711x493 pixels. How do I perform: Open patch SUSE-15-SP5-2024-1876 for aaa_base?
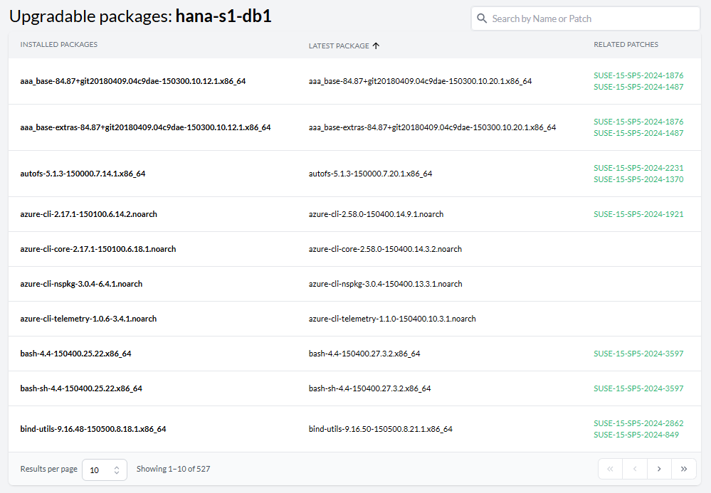click(638, 75)
